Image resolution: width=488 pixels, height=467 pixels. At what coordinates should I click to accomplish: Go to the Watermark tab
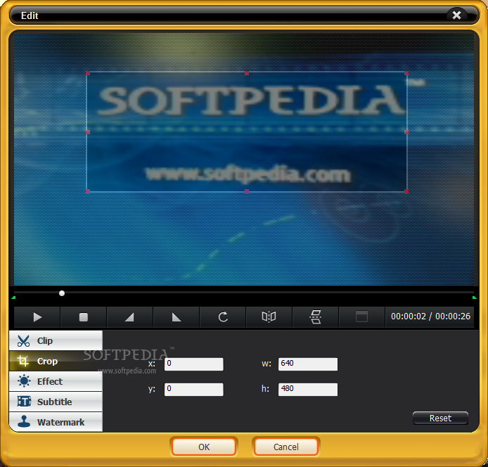tap(56, 422)
